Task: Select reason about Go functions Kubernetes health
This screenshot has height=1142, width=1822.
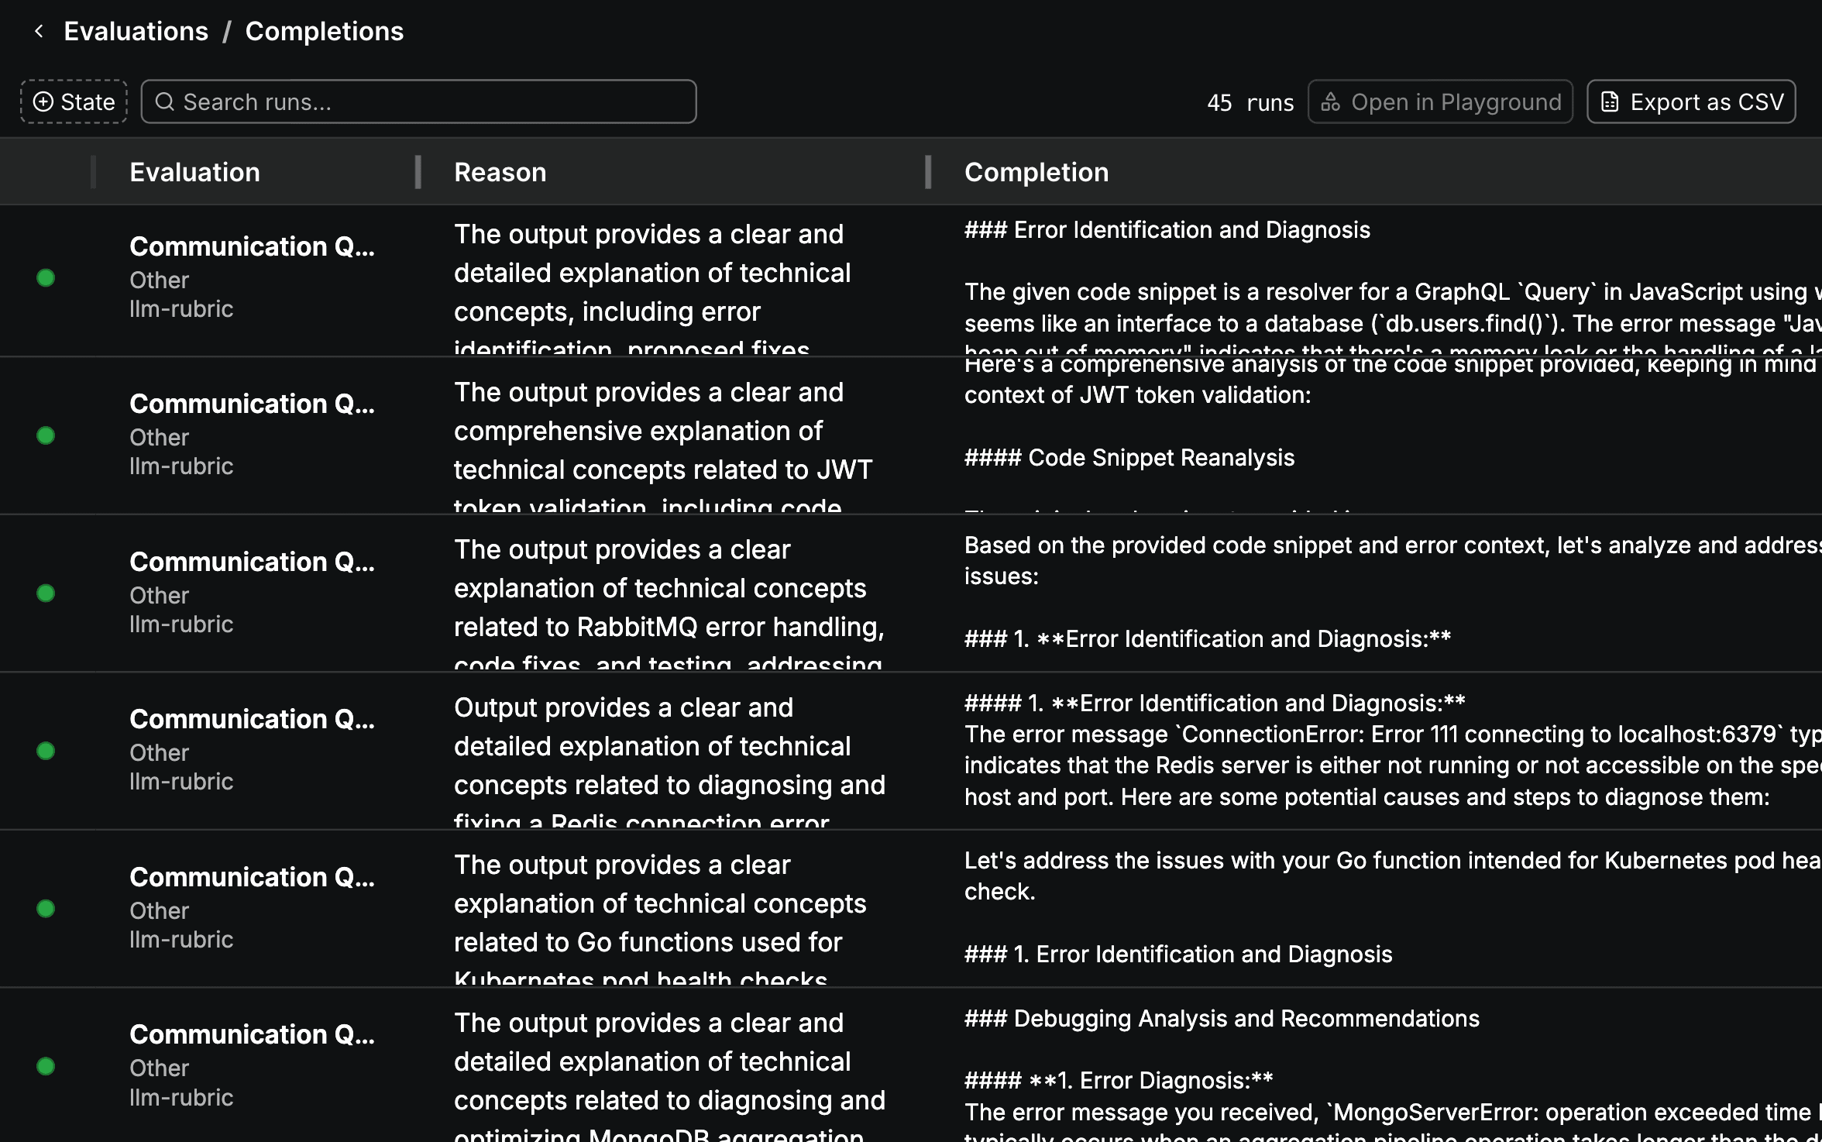Action: (x=660, y=917)
